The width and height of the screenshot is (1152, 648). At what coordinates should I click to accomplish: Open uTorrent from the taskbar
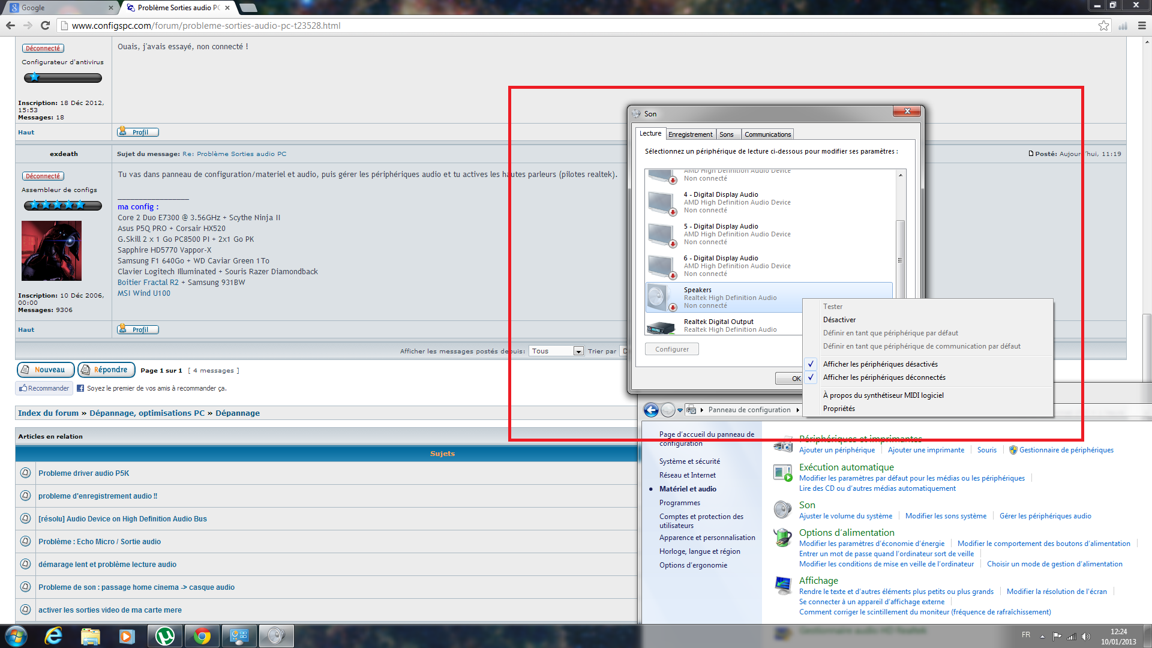point(164,636)
